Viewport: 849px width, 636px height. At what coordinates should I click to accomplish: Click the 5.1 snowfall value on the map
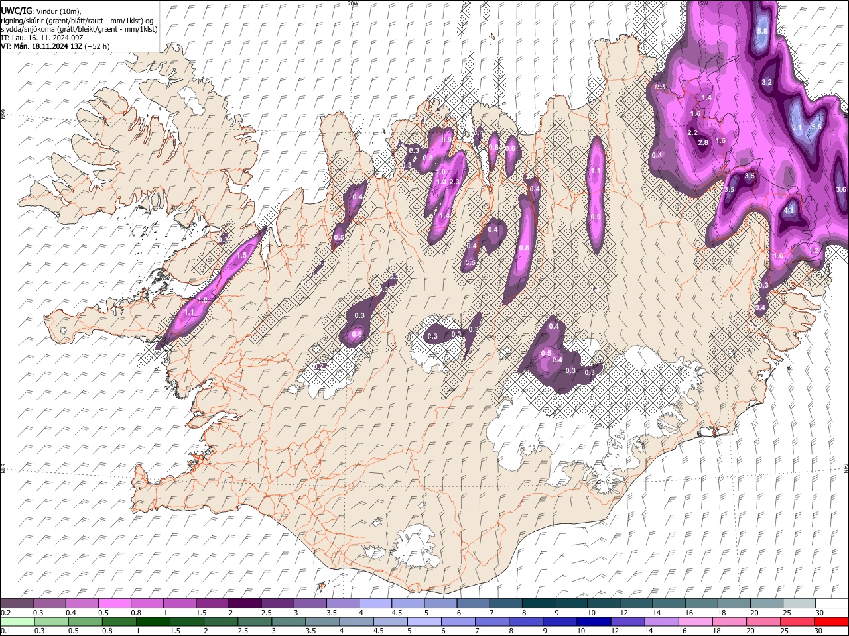797,127
